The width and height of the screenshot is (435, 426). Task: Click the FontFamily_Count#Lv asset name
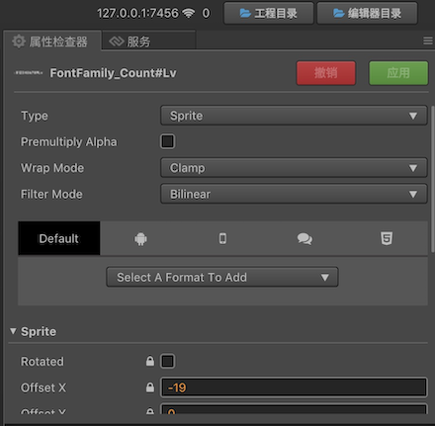(113, 73)
